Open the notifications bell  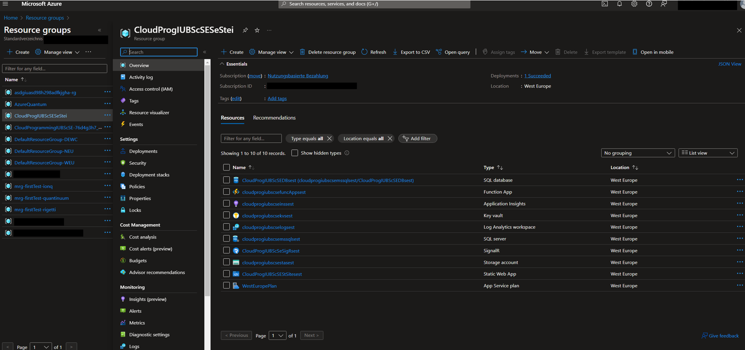pos(619,4)
